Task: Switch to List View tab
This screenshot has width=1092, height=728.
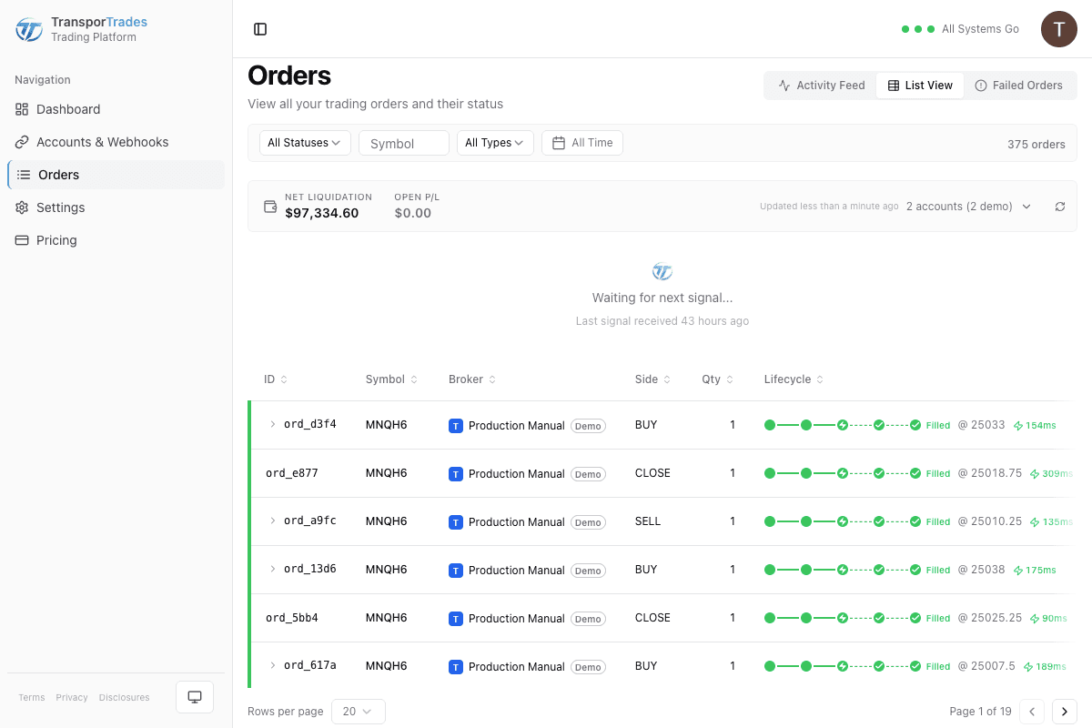Action: [x=920, y=86]
